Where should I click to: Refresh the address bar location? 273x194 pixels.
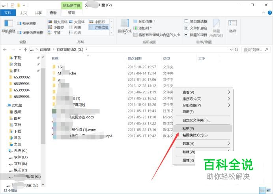(236, 50)
